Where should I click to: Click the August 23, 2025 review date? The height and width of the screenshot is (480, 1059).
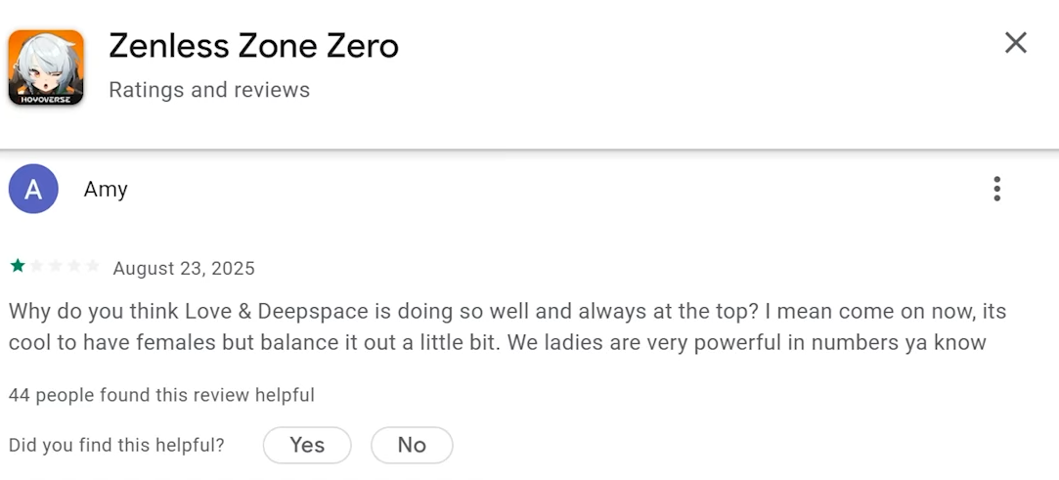[184, 269]
